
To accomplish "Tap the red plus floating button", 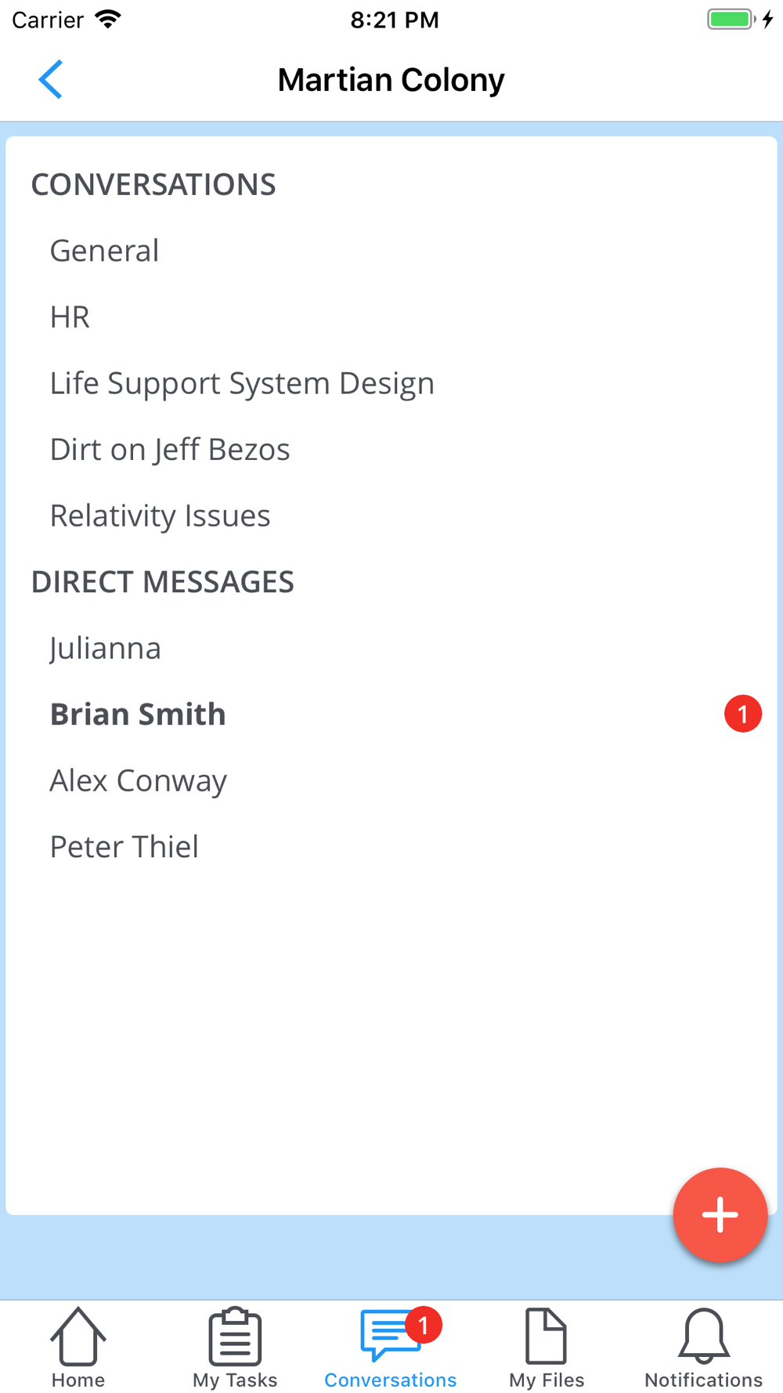I will coord(720,1214).
